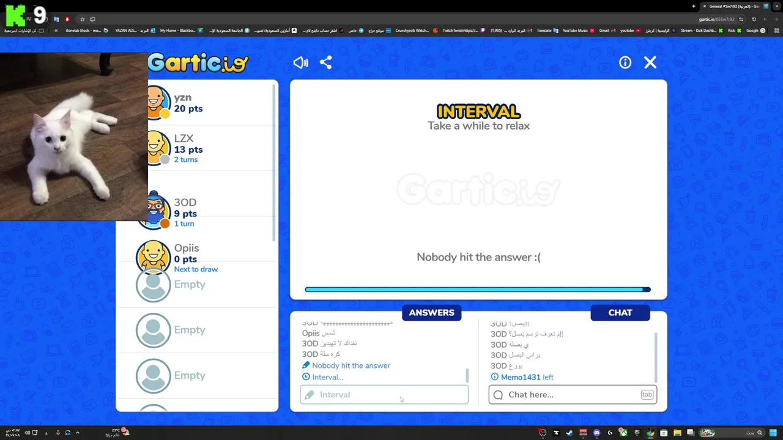Open the Gmail bookmark
This screenshot has width=783, height=440.
pos(607,31)
